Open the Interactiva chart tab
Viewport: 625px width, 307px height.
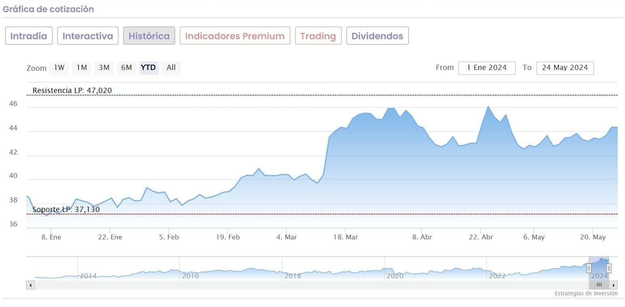[88, 36]
